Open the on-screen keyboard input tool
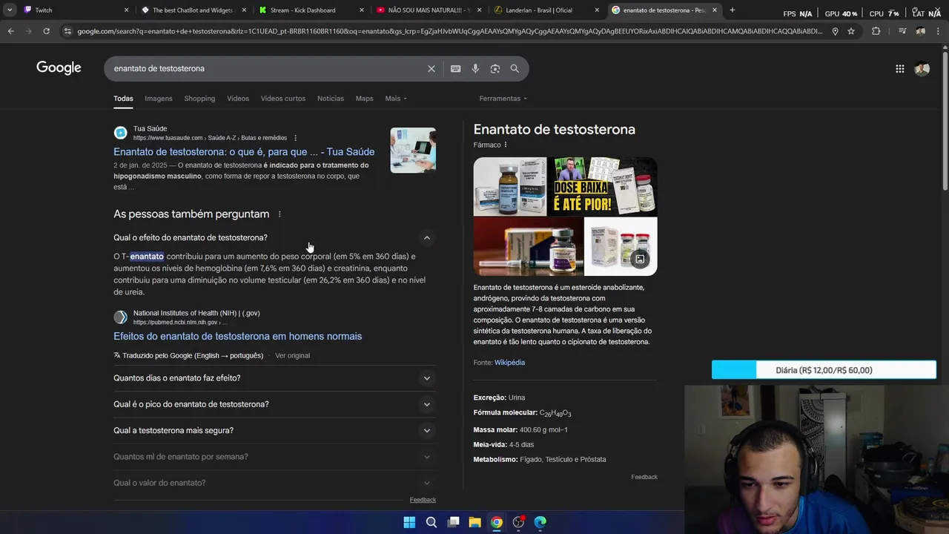949x534 pixels. coord(456,69)
